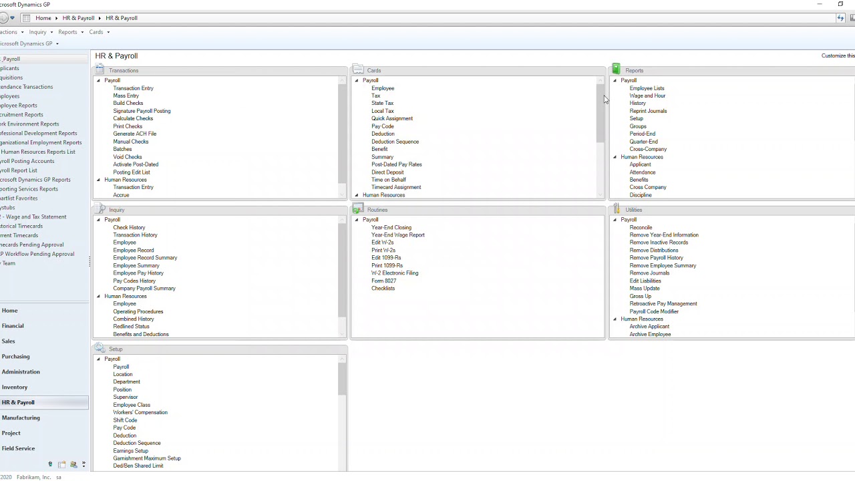Switch to Sales navigation area
Image resolution: width=855 pixels, height=481 pixels.
[8, 341]
